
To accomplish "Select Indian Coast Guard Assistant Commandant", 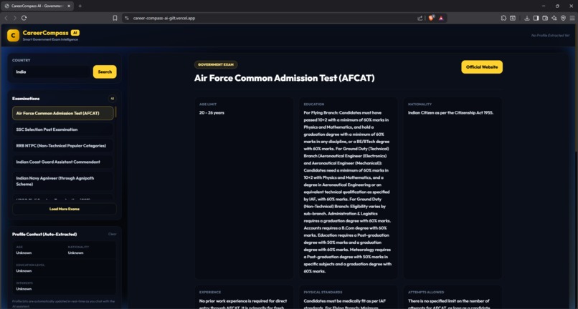I will 62,162.
